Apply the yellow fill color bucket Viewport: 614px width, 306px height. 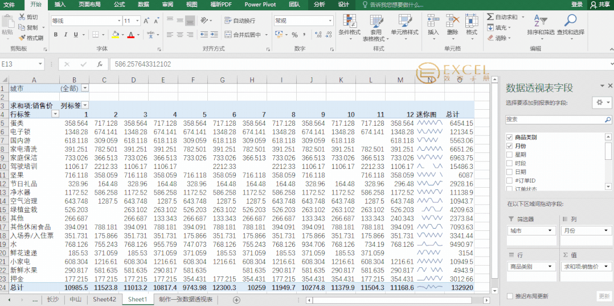click(115, 35)
